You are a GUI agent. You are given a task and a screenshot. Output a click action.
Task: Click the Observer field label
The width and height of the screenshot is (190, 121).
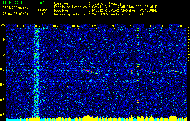[61, 3]
